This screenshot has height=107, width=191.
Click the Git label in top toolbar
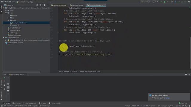172,2
